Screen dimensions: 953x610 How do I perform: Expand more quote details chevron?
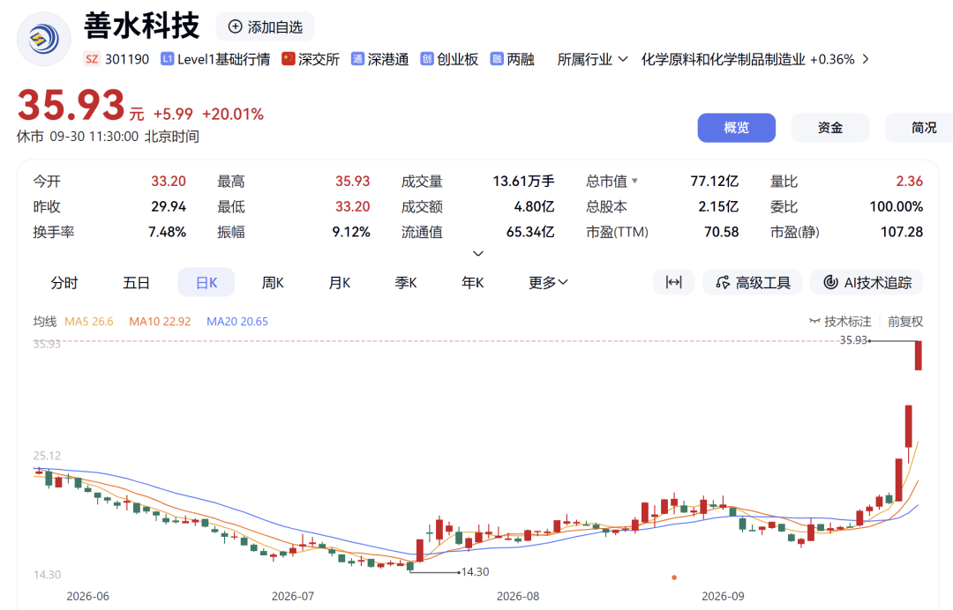pos(478,253)
